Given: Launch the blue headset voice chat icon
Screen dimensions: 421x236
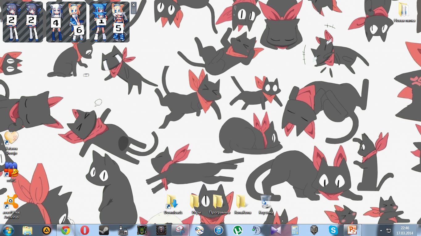Looking at the screenshot, I should [257, 230].
